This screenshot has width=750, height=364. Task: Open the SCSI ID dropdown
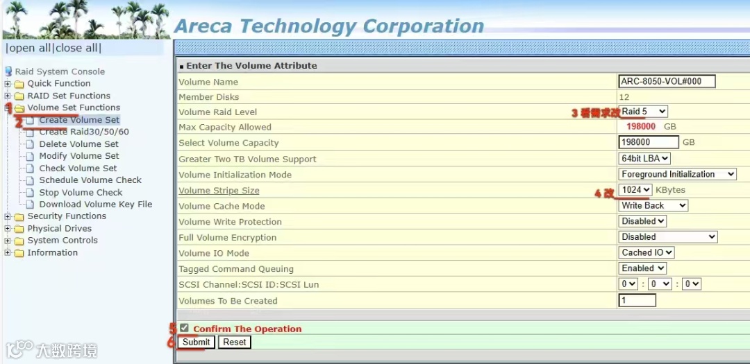click(x=660, y=284)
